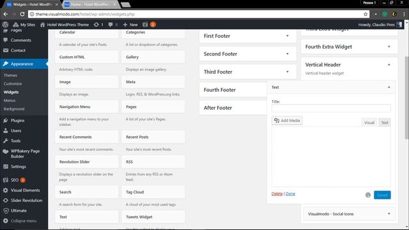
Task: Select the Navigation Menu available widget
Action: point(87,107)
